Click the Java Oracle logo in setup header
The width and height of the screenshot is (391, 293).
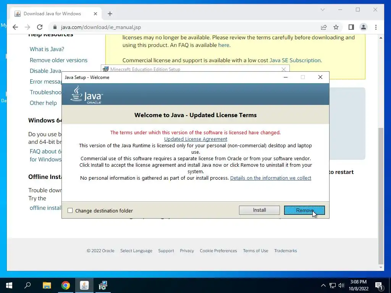[87, 95]
